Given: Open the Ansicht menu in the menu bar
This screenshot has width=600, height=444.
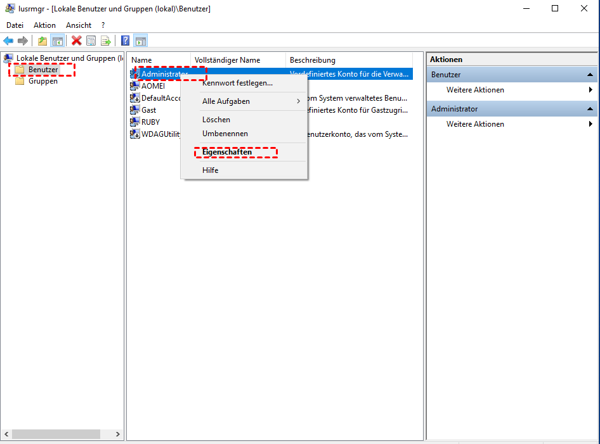Looking at the screenshot, I should (x=79, y=25).
